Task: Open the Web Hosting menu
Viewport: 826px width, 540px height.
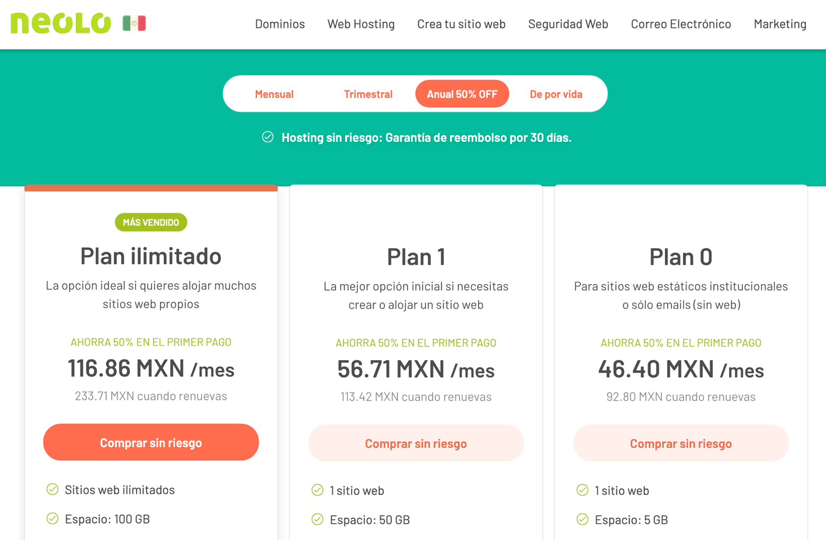Action: pyautogui.click(x=361, y=24)
